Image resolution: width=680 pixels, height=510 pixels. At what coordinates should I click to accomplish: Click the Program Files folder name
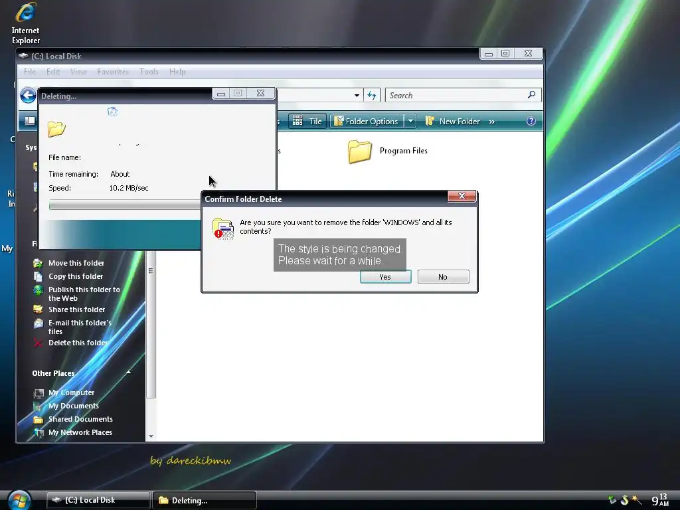403,151
